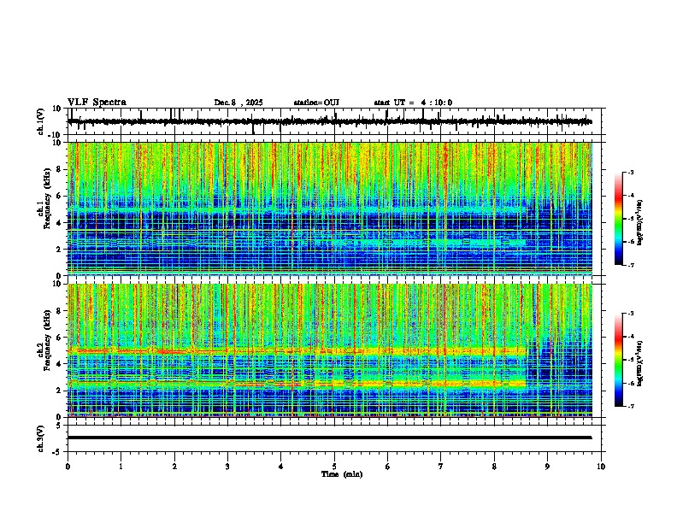Click the ch.2 colorbar log(PSD) label
Image resolution: width=677 pixels, height=523 pixels.
coord(640,363)
